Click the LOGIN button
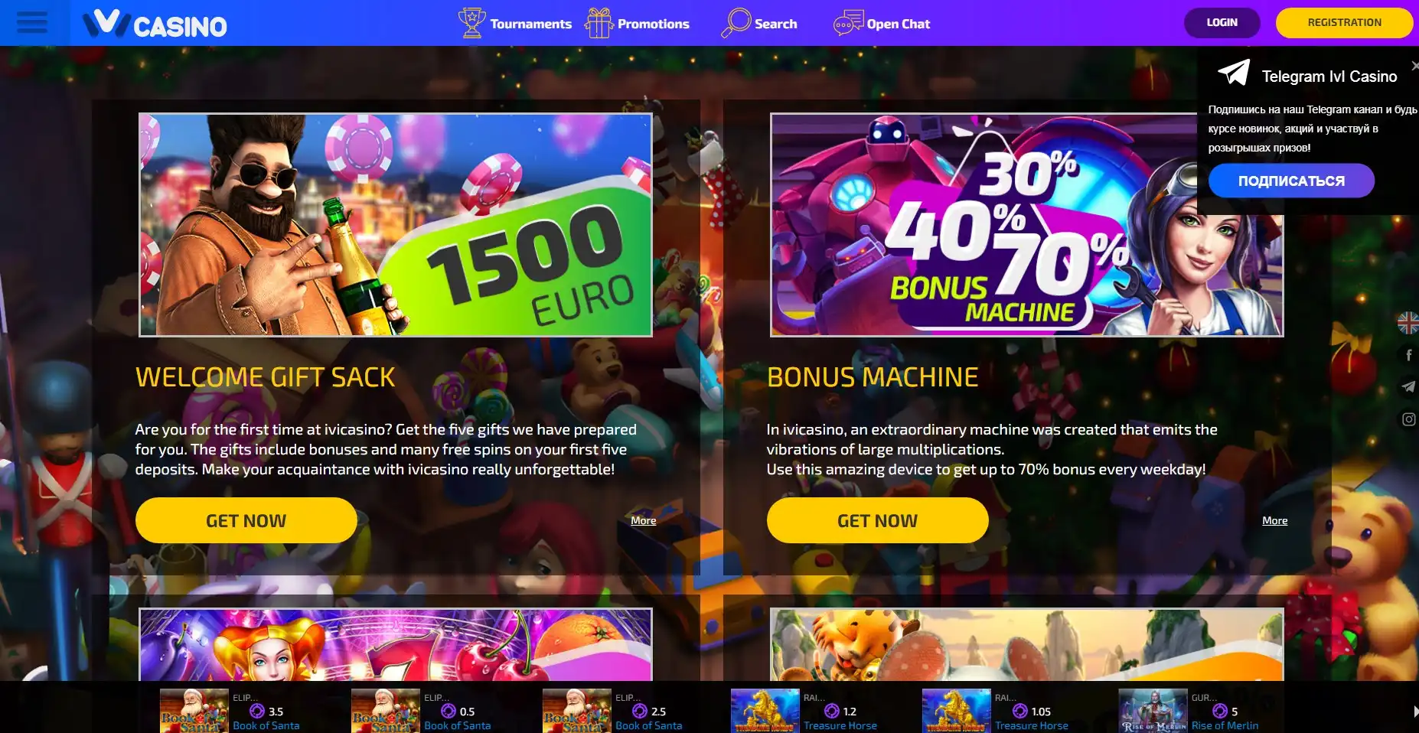 1222,23
